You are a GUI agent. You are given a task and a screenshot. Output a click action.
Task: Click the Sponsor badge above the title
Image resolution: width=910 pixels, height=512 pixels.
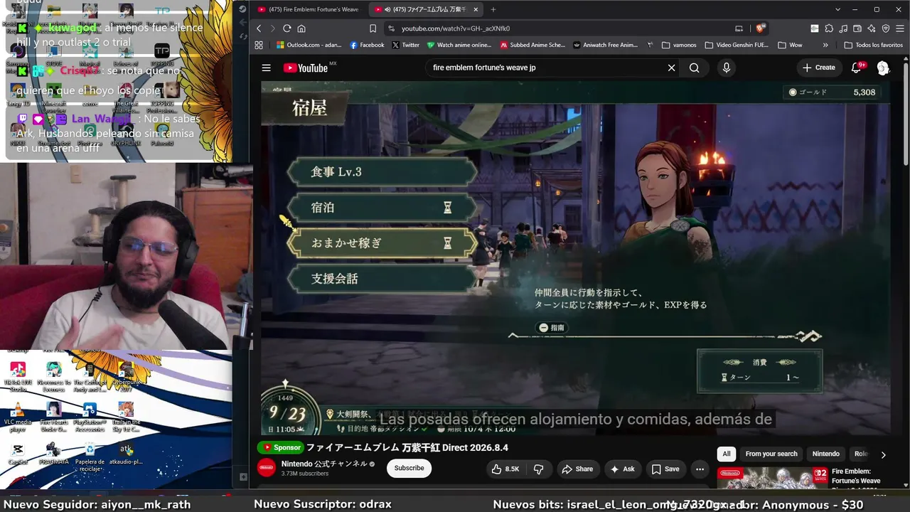tap(280, 447)
